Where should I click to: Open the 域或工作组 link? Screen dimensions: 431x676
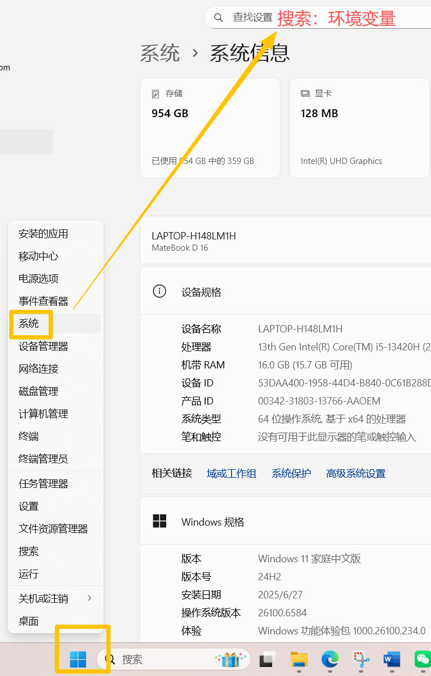(x=232, y=473)
